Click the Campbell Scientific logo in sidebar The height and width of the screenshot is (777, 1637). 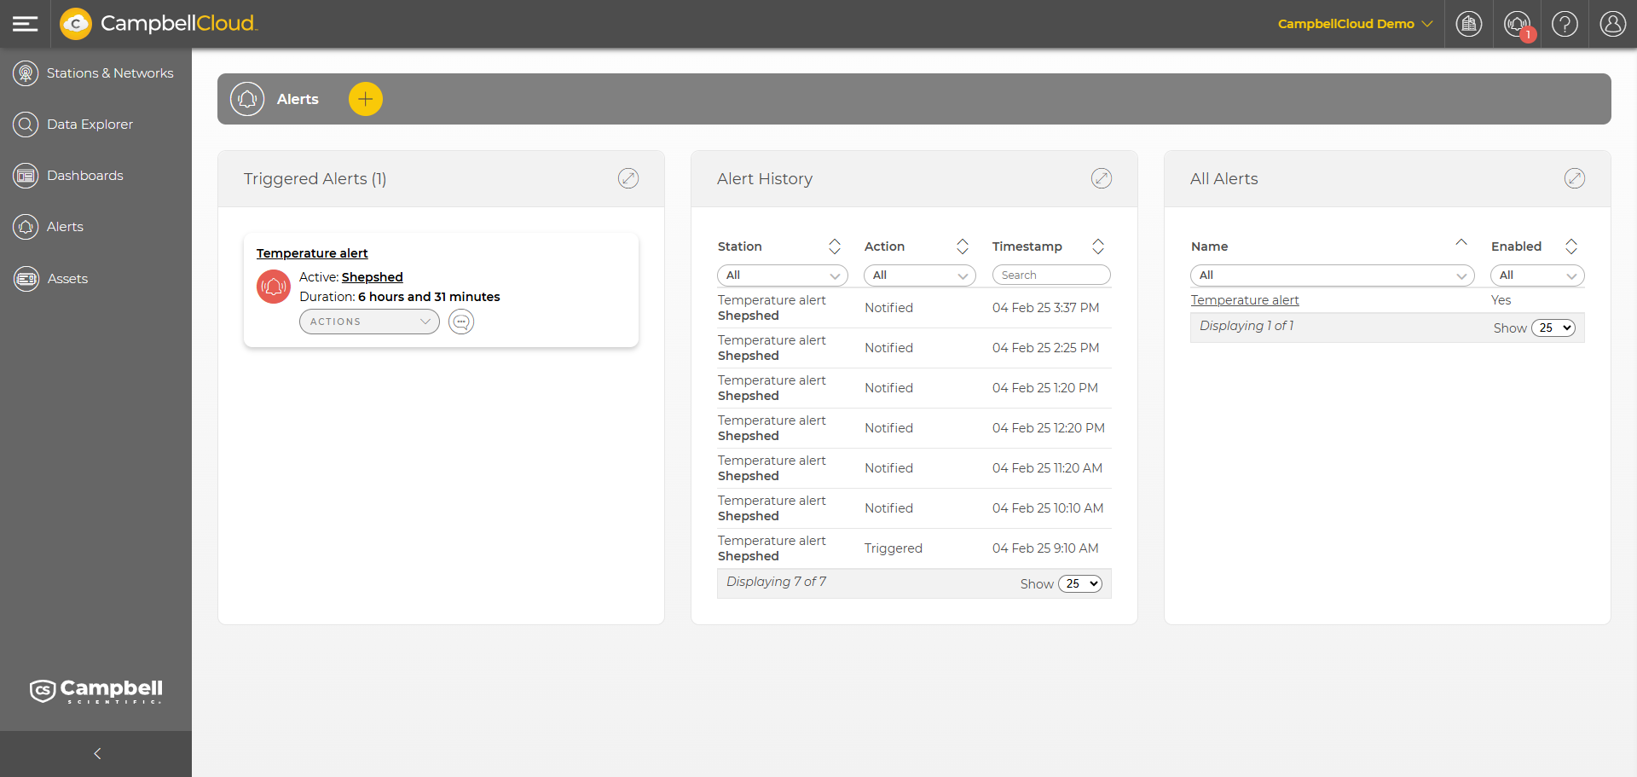tap(96, 691)
